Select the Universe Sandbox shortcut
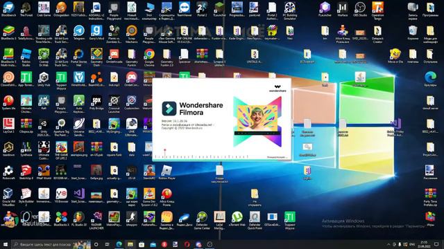This screenshot has width=444, height=249. coord(78,127)
